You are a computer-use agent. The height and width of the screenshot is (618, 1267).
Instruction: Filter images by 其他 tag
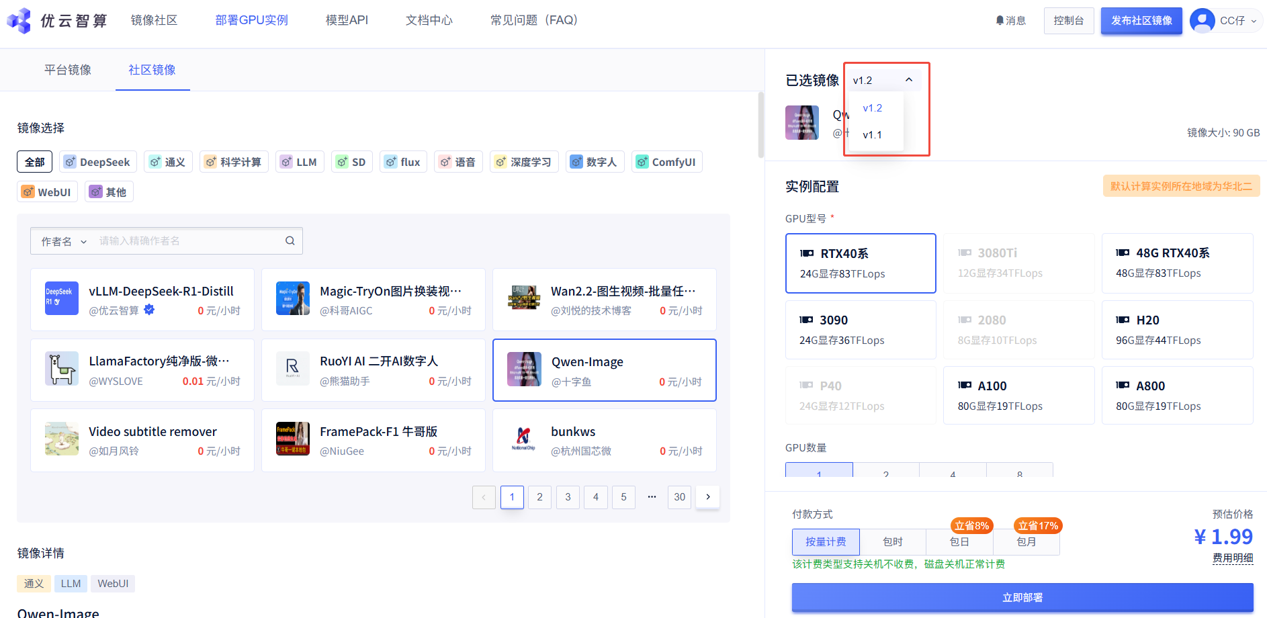109,192
